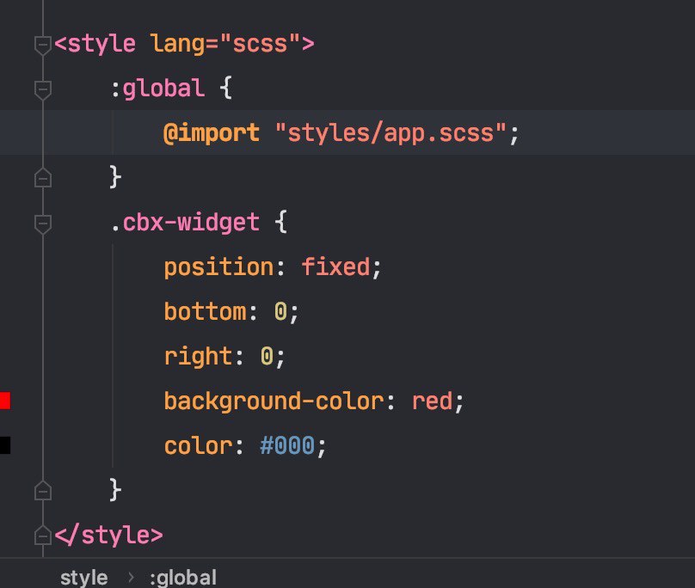Click the lang attribute name
This screenshot has width=695, height=588.
[179, 44]
